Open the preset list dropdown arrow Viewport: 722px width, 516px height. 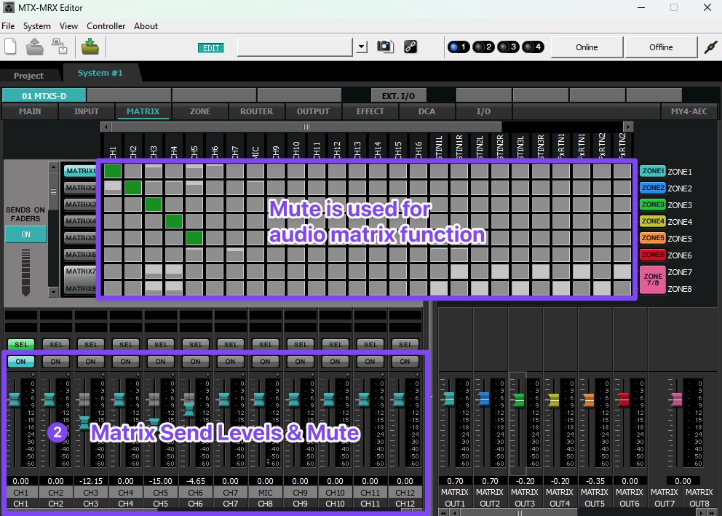coord(362,47)
